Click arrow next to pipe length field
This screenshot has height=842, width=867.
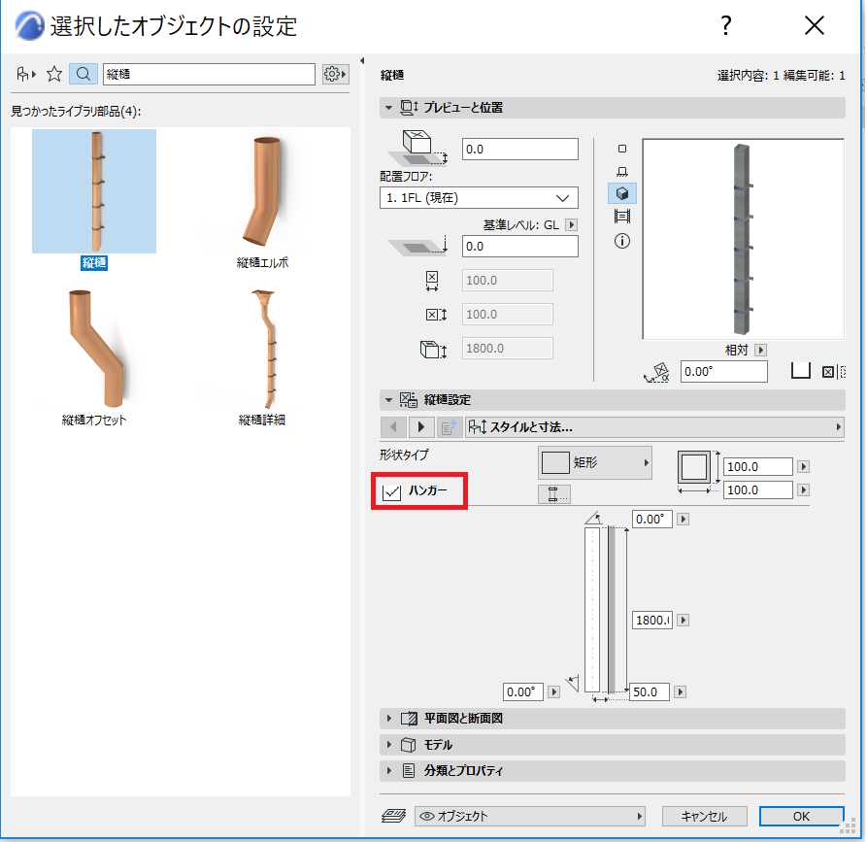click(684, 621)
